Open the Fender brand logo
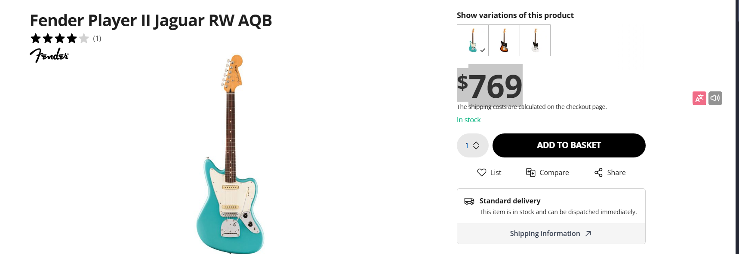 pos(49,55)
